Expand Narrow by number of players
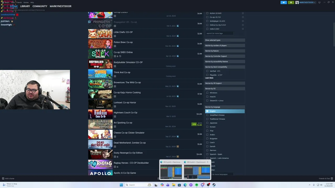Screen dimensions: 335x188 pyautogui.click(x=225, y=45)
